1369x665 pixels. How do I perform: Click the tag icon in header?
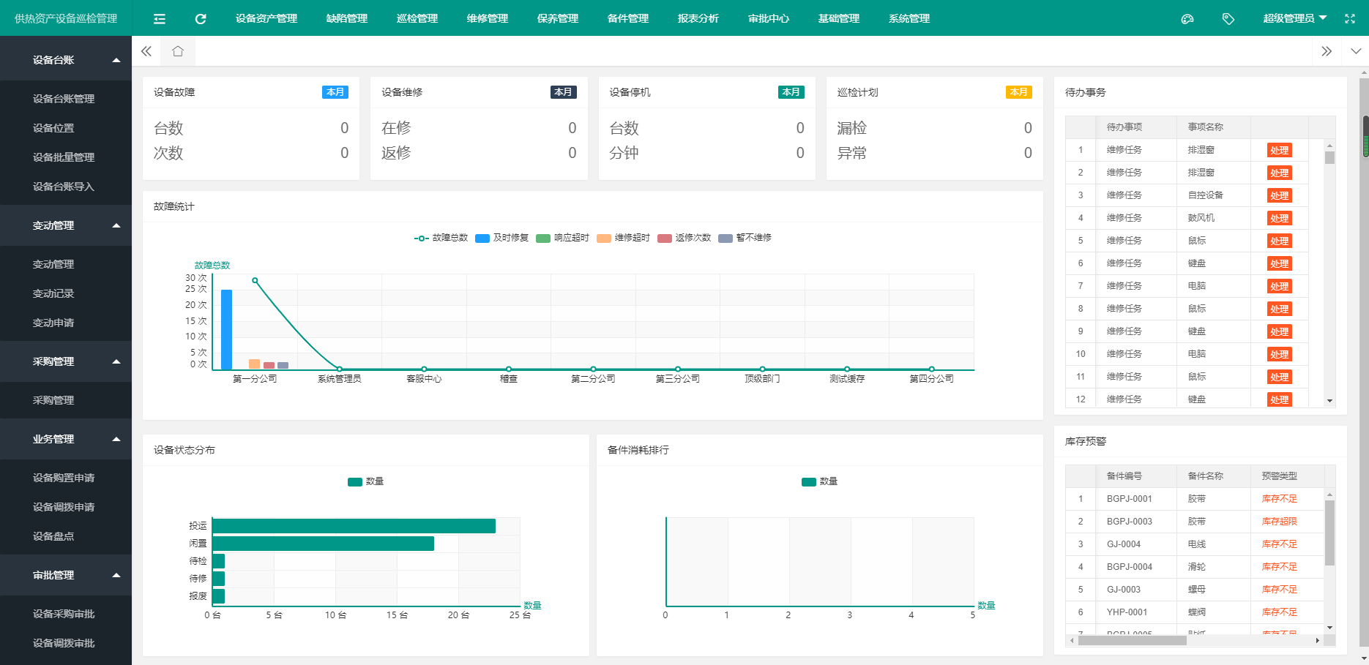[x=1228, y=19]
